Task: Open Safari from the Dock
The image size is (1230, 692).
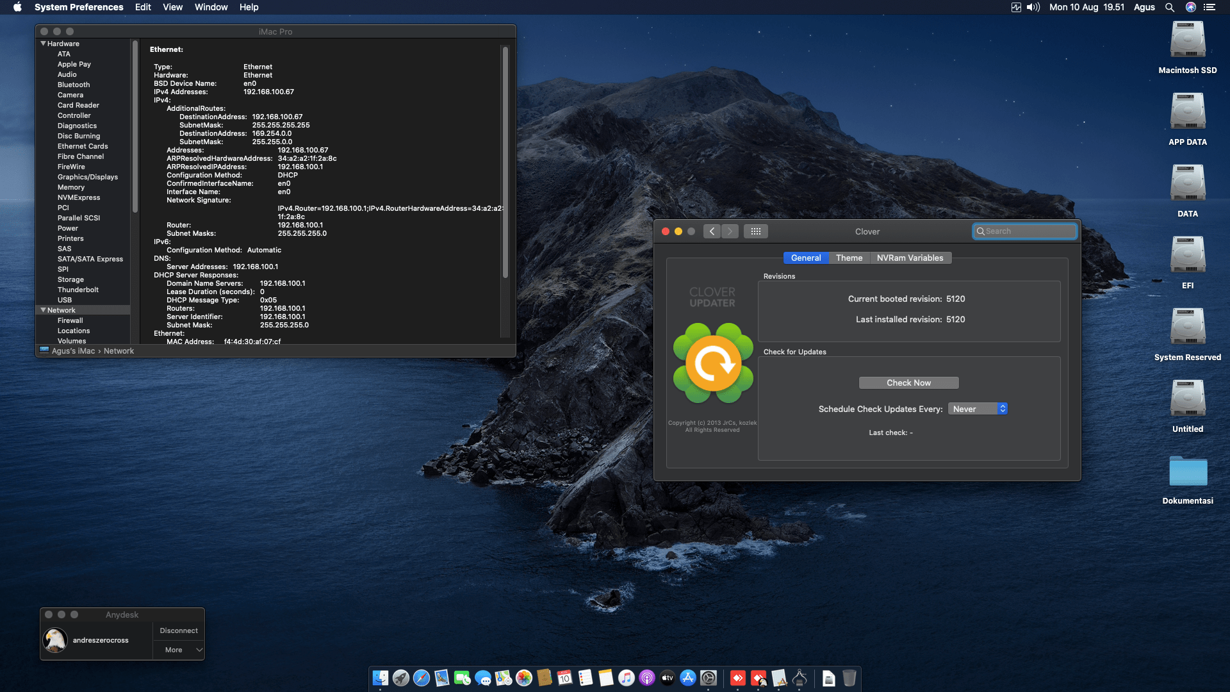Action: (421, 677)
